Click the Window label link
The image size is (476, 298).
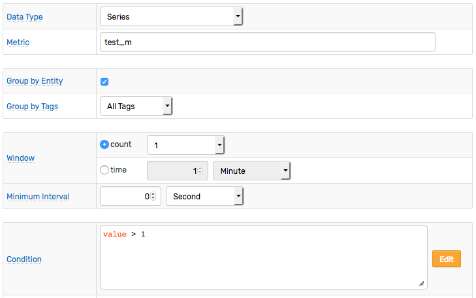tap(21, 158)
